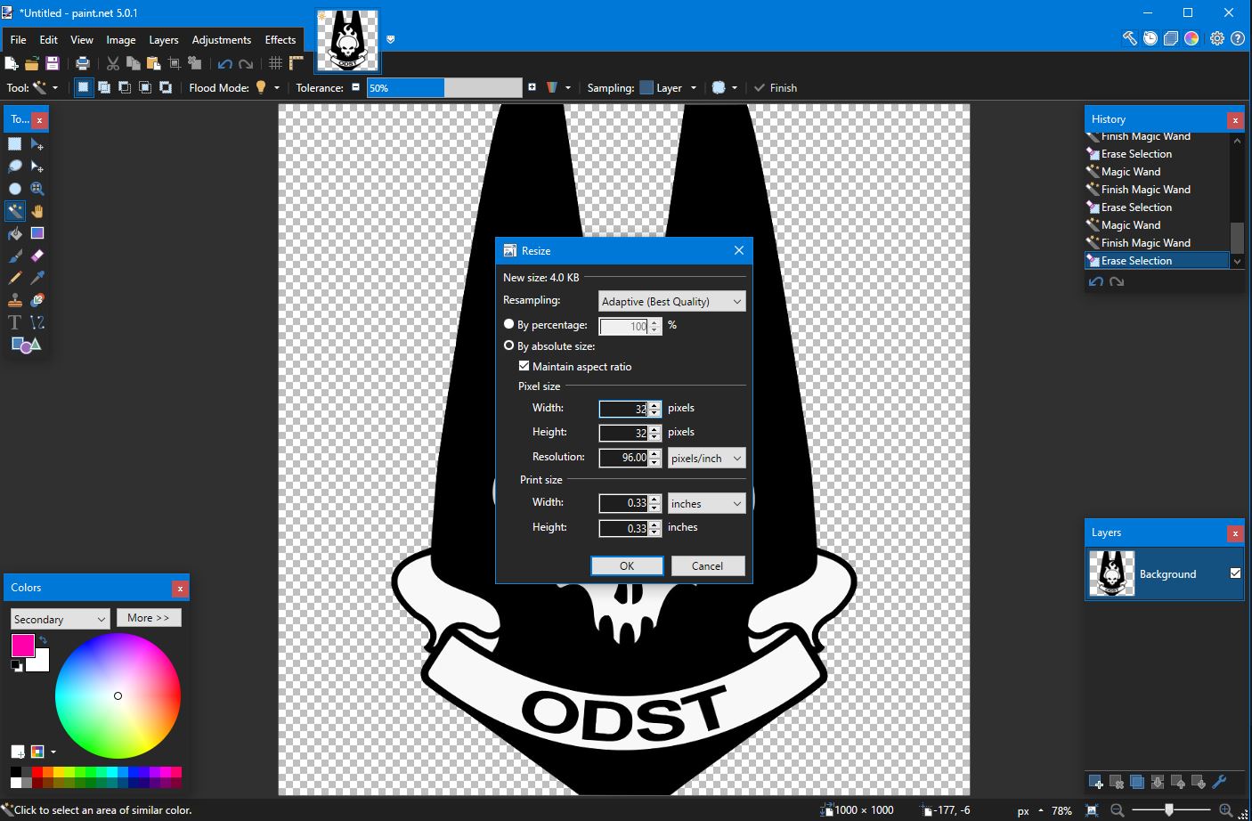Select the By absolute size radio button
1252x821 pixels.
509,345
